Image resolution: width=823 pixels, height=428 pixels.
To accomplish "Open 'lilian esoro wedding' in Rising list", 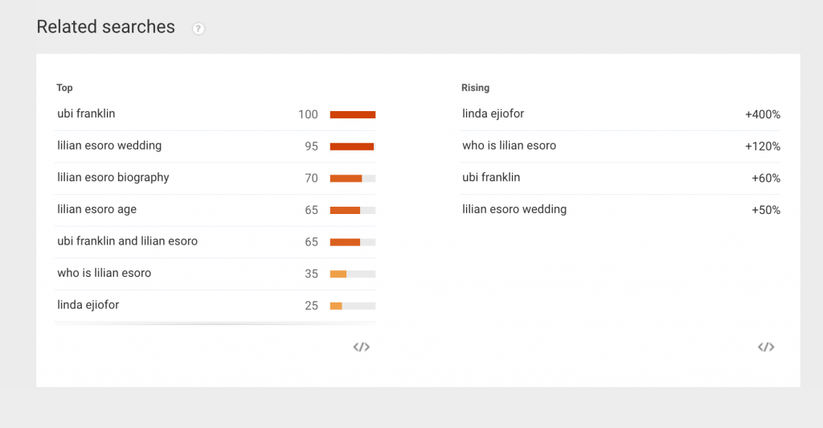I will point(514,209).
